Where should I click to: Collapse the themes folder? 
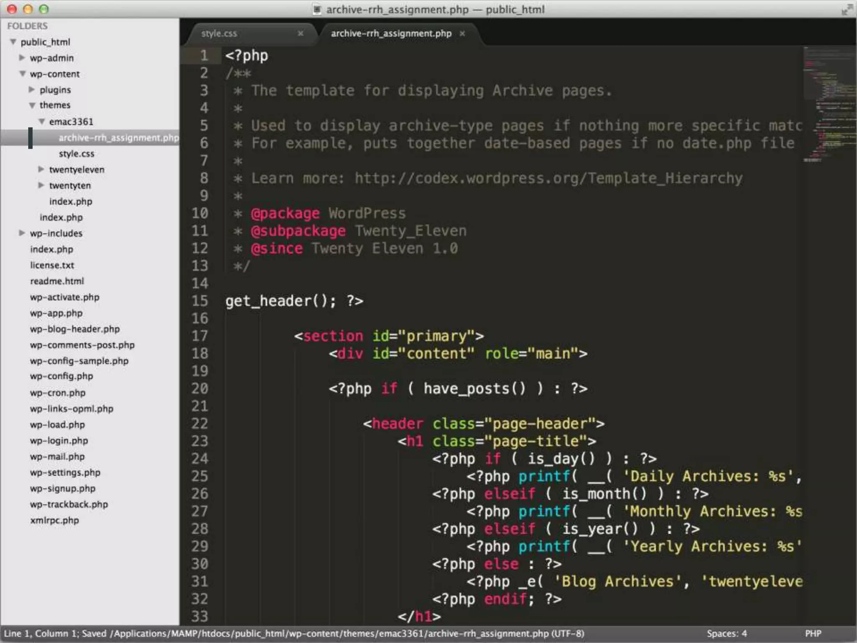(x=32, y=105)
